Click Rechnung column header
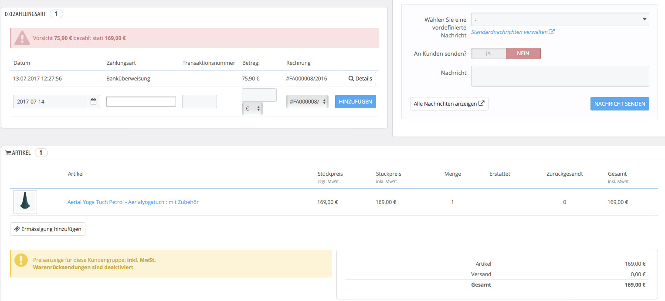This screenshot has height=301, width=665. [x=299, y=63]
